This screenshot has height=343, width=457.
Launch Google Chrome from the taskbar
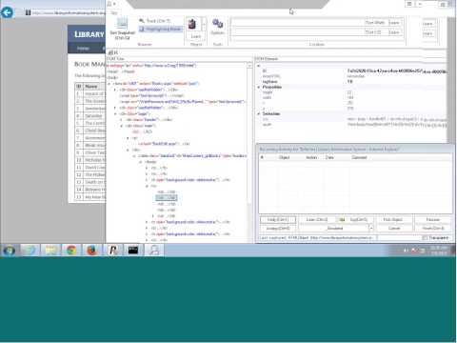coord(71,251)
